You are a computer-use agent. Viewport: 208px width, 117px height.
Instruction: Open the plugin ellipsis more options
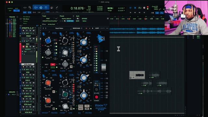[x=107, y=28]
